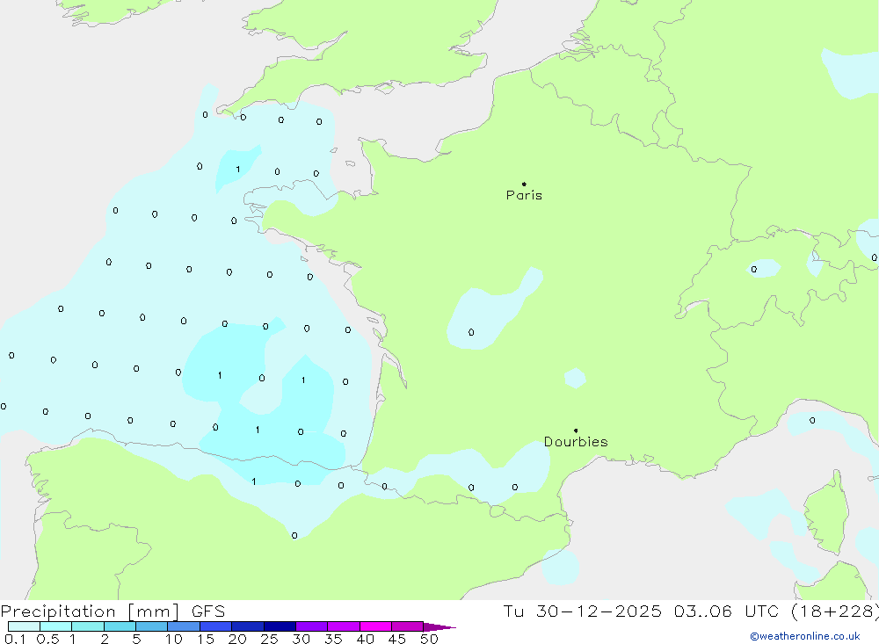Click the '40' legend scale label
879x644 pixels.
tap(365, 639)
